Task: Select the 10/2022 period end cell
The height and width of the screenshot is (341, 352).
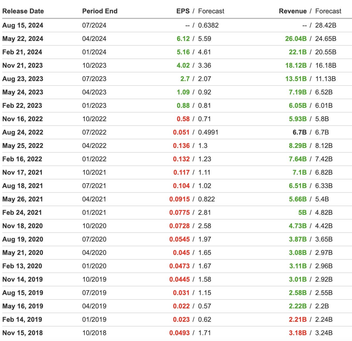Action: point(94,119)
